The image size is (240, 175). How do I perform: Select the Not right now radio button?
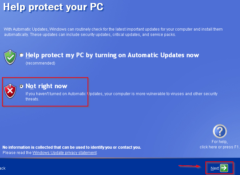[x=21, y=86]
